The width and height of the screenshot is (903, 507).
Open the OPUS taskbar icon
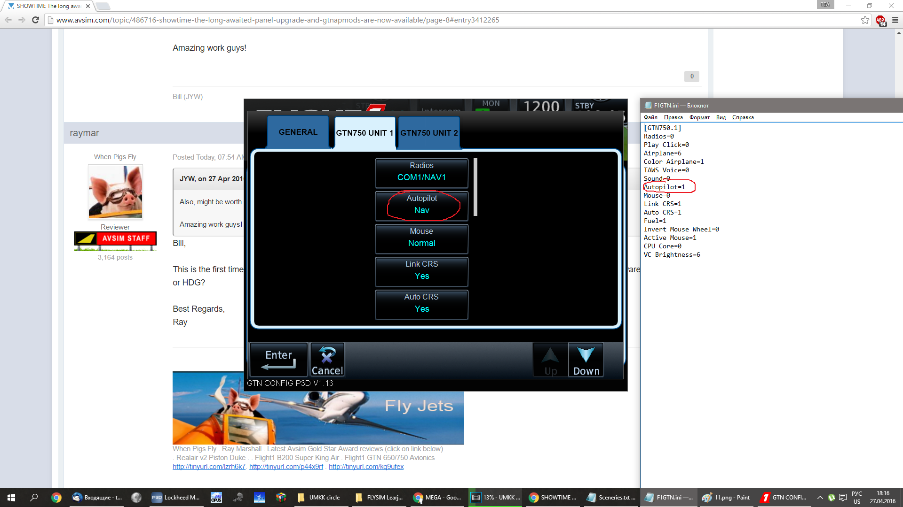click(x=216, y=498)
